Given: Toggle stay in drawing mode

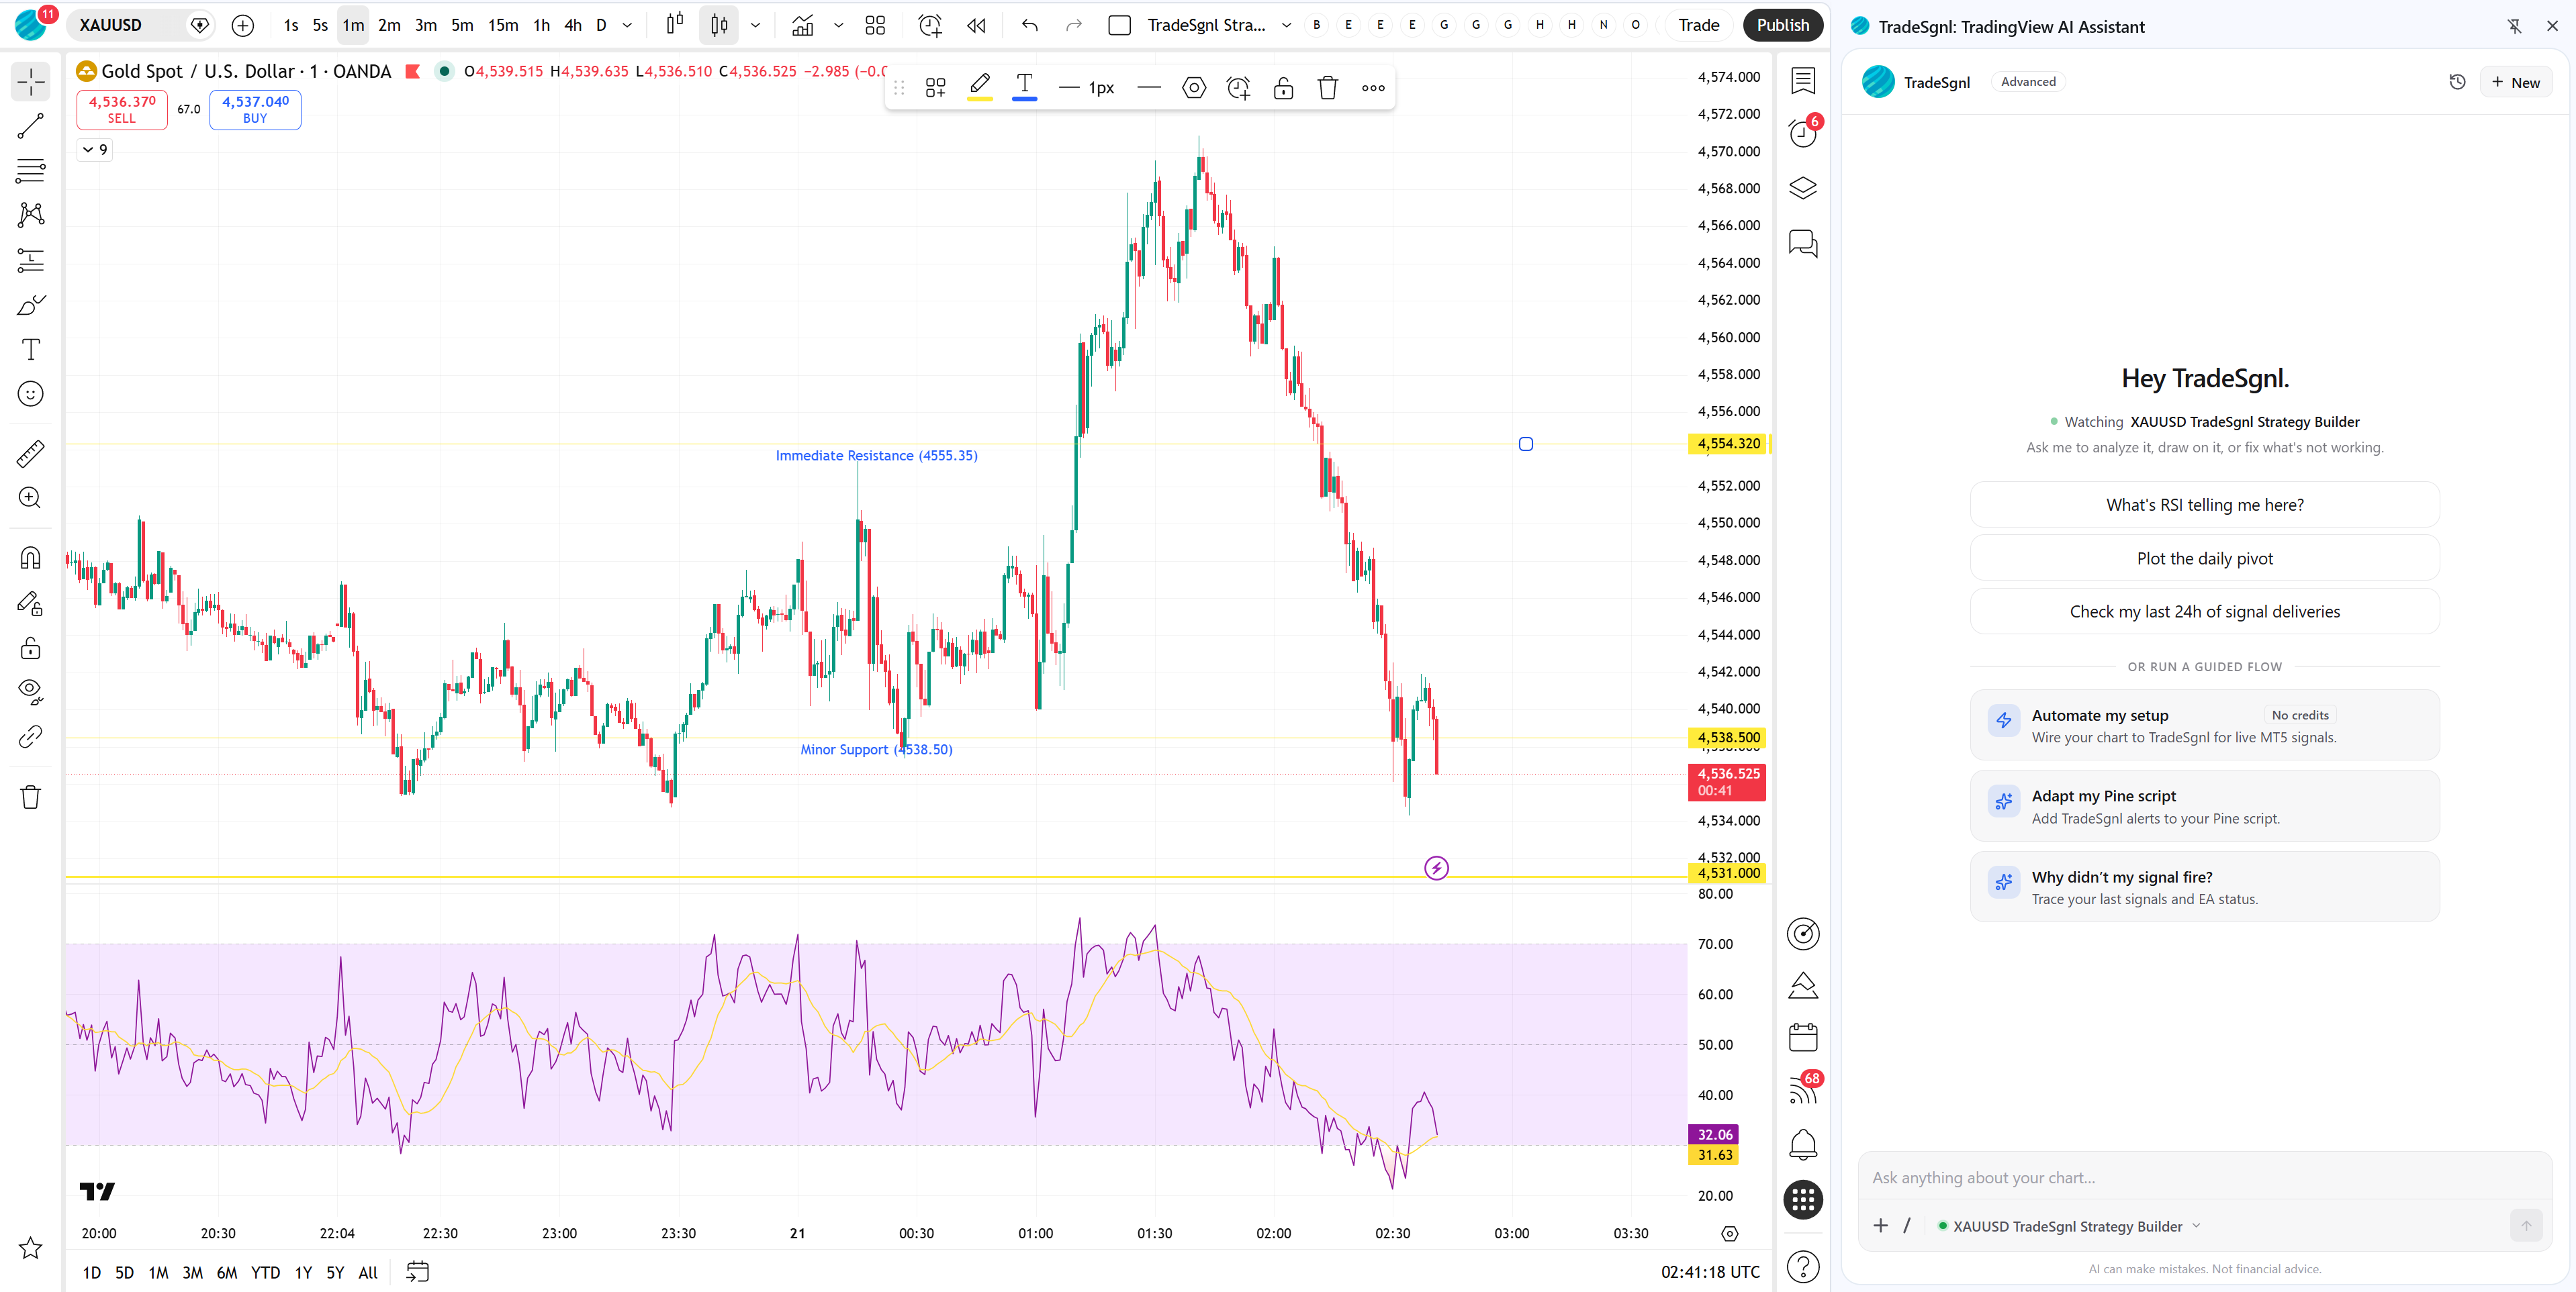Looking at the screenshot, I should click(x=30, y=603).
